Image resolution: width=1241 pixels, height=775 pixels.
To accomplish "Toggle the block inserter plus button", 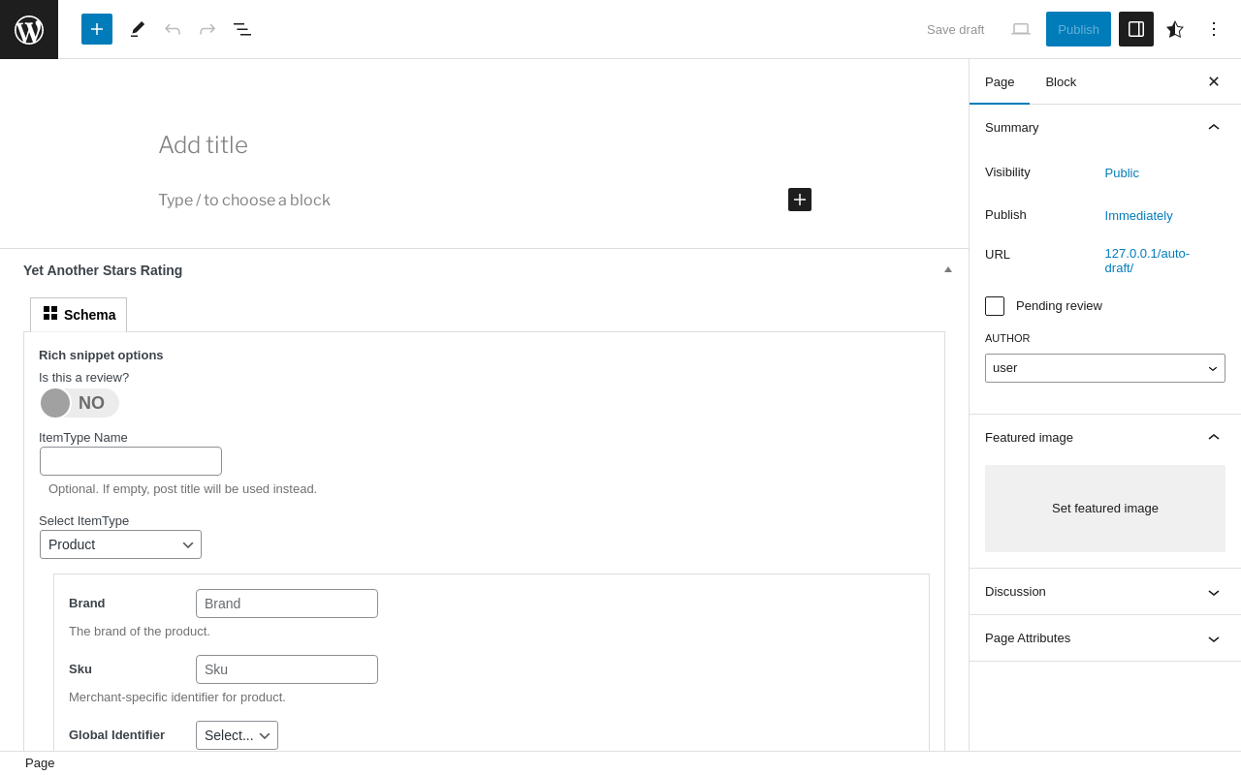I will pos(97,29).
